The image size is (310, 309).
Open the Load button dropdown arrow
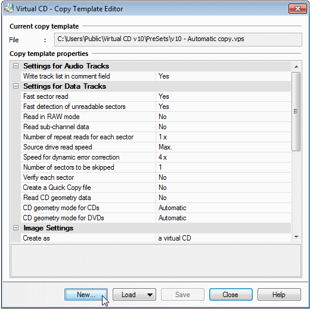pos(150,295)
